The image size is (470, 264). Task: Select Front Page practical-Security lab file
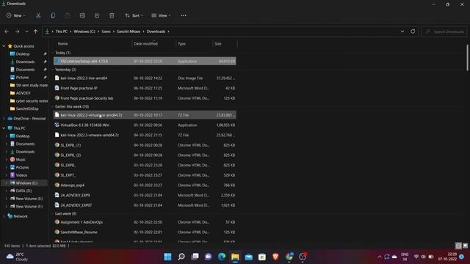[145, 98]
